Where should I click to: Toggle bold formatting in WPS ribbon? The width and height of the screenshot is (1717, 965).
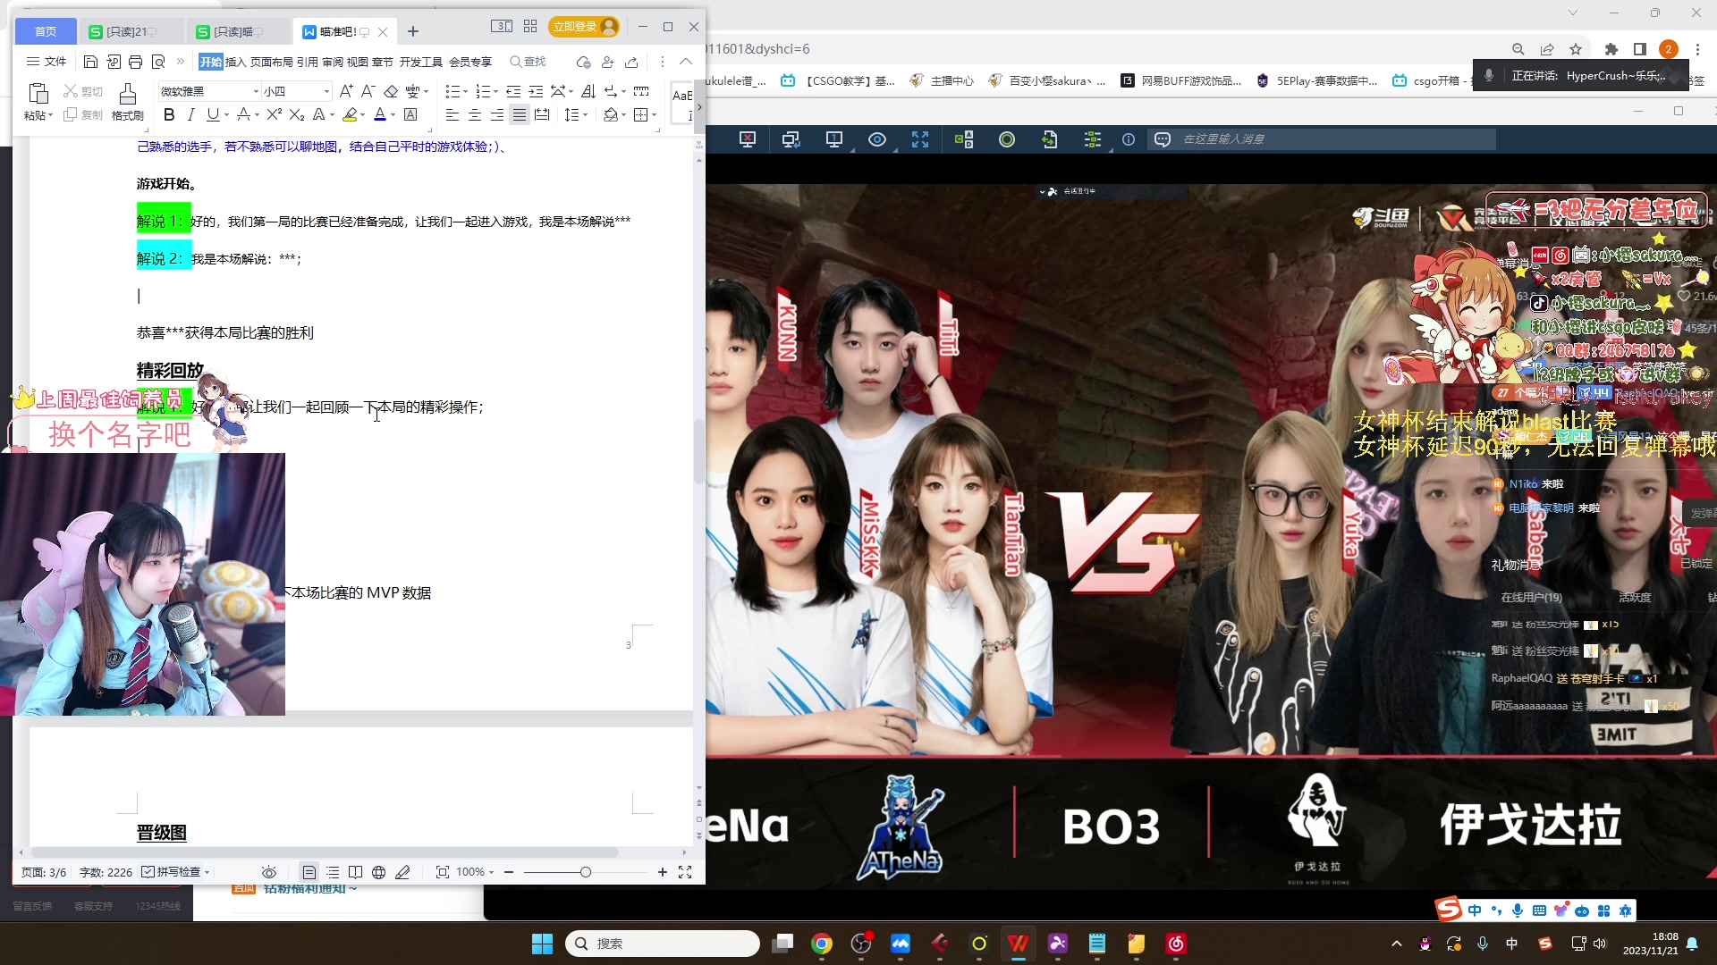(169, 114)
